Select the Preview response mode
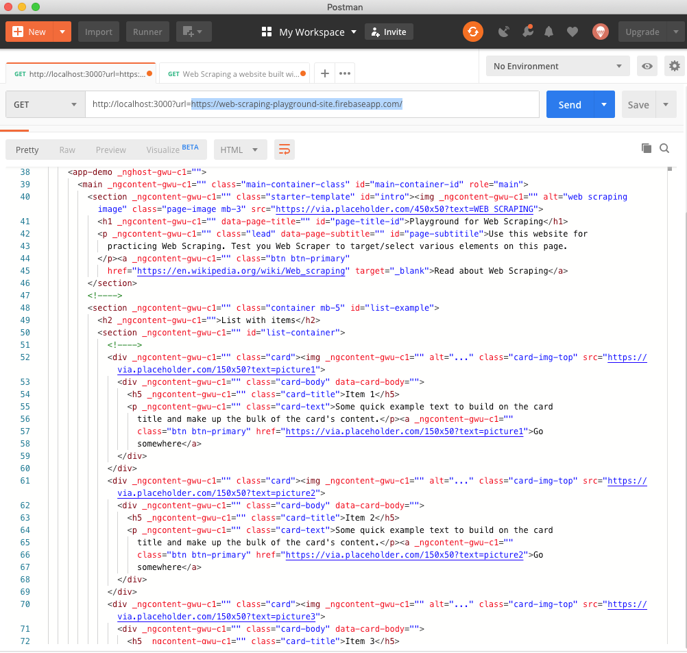This screenshot has width=687, height=653. pyautogui.click(x=110, y=150)
